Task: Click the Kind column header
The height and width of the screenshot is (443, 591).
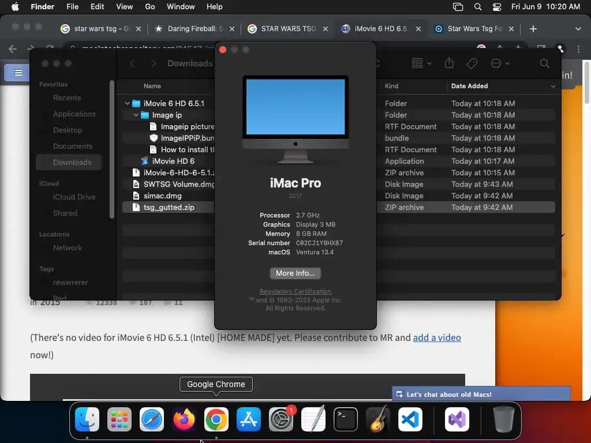Action: (x=391, y=87)
